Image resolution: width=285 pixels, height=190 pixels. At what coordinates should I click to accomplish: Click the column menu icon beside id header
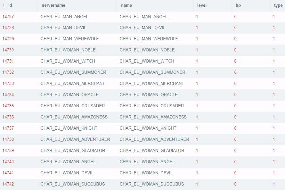coord(4,5)
